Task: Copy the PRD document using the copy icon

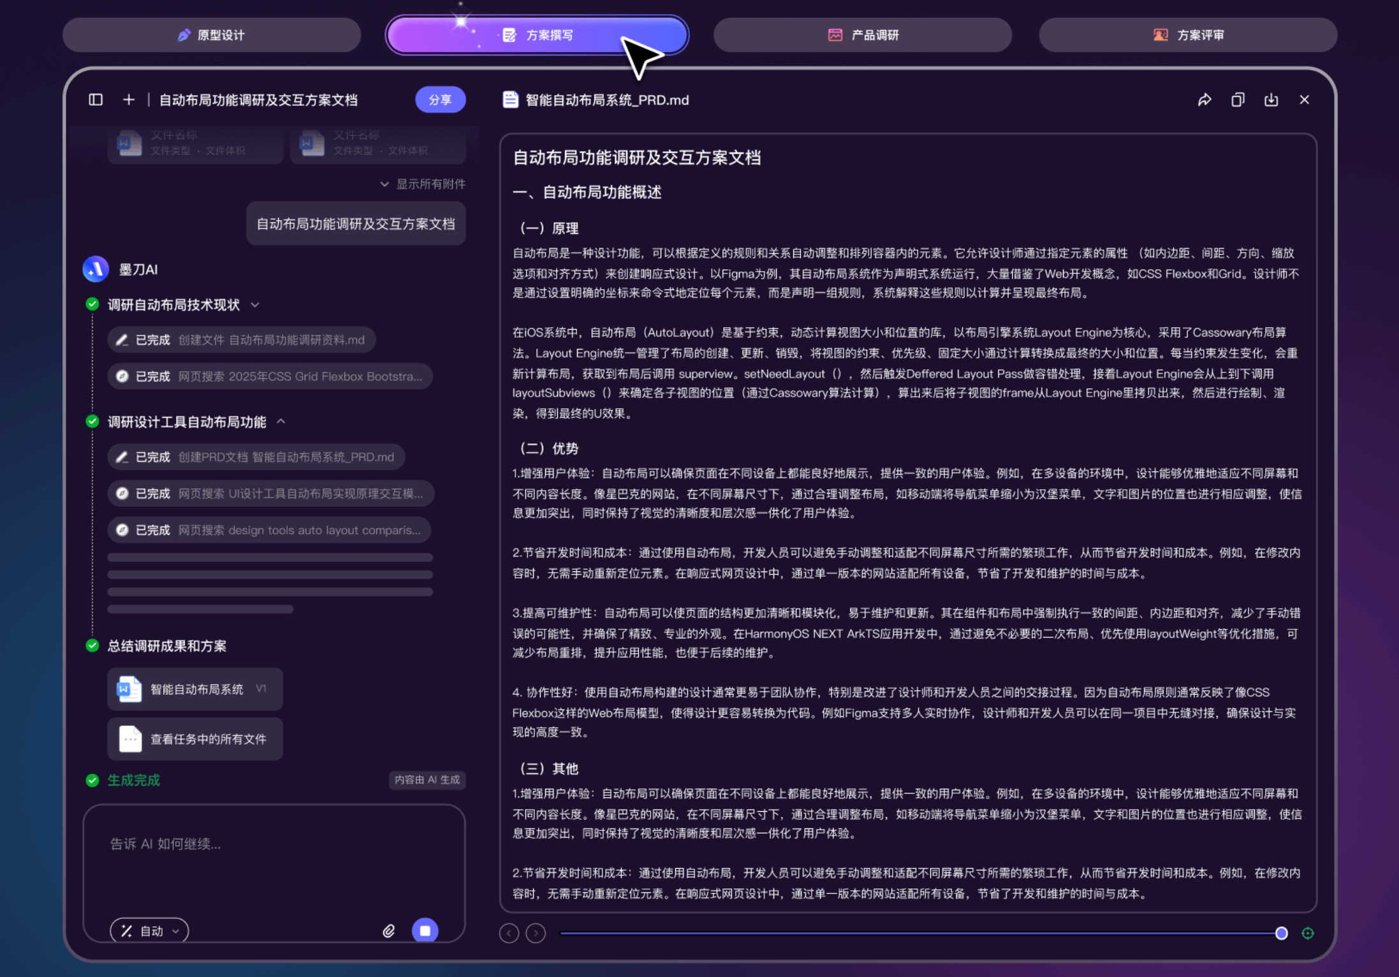Action: point(1238,99)
